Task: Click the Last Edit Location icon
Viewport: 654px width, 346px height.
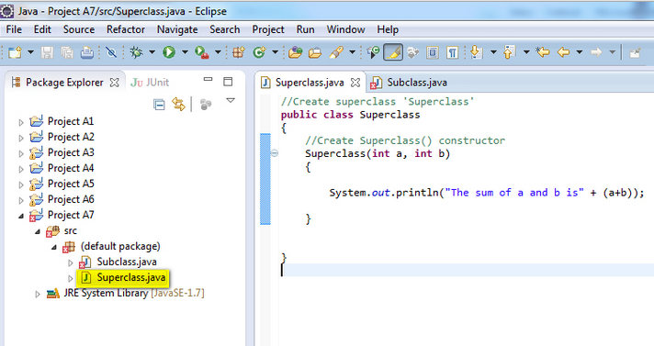Action: 543,52
